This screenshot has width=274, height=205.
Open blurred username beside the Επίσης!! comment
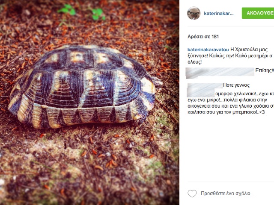tap(220, 73)
